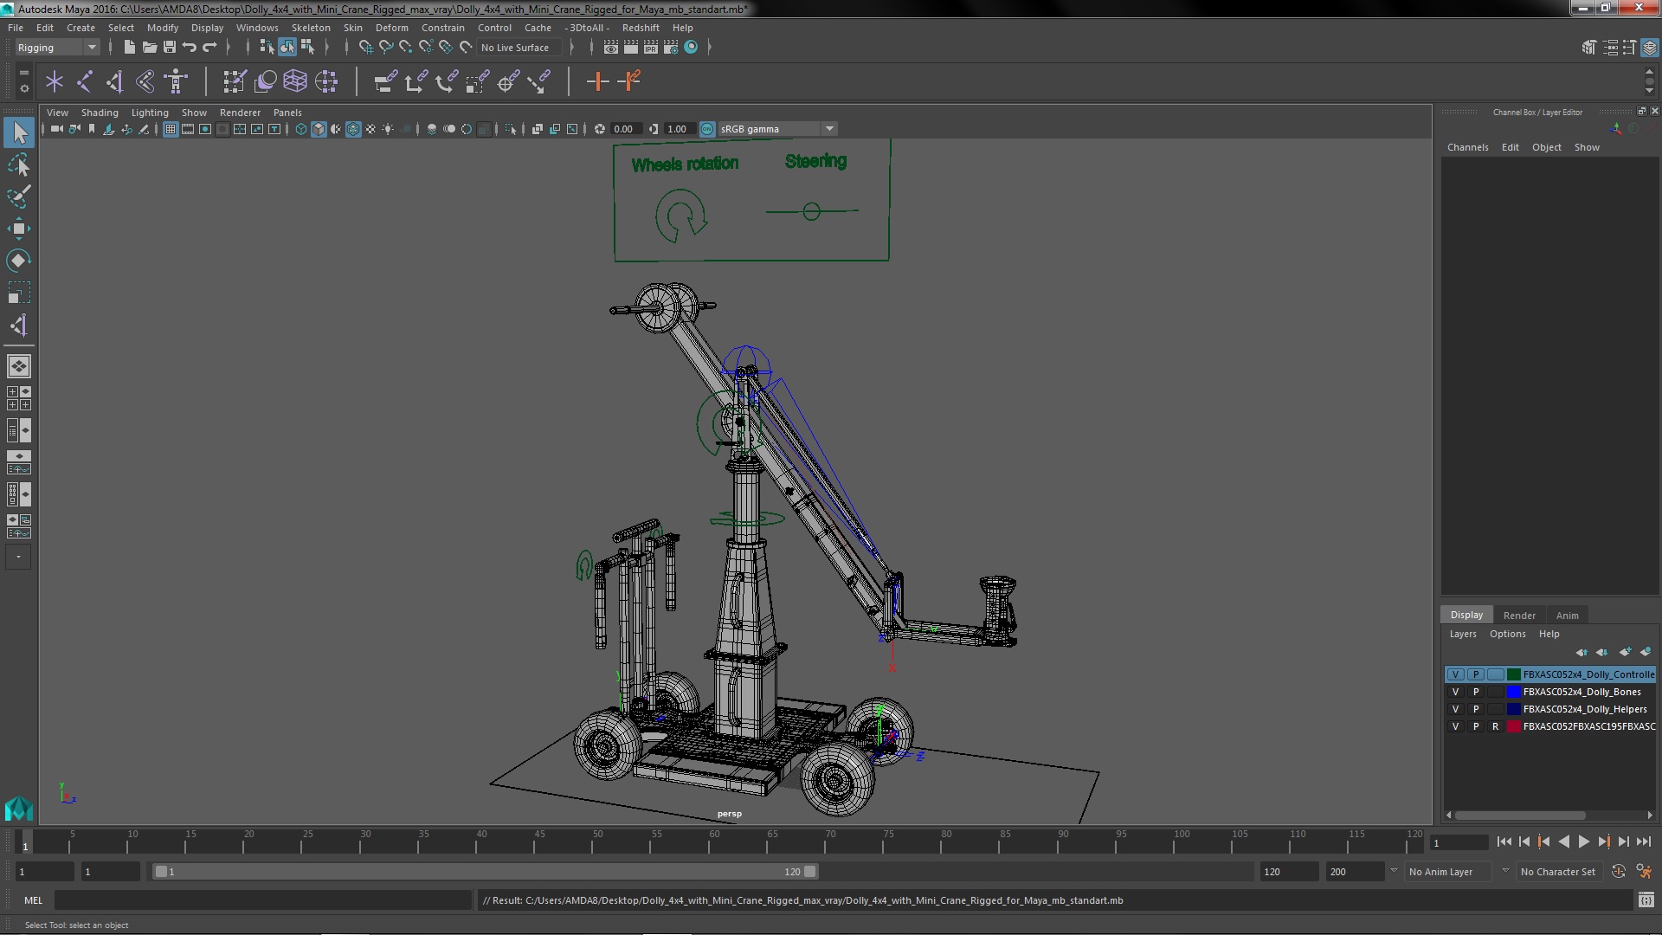Toggle Select by Object Type mode
The width and height of the screenshot is (1662, 935).
coord(287,47)
